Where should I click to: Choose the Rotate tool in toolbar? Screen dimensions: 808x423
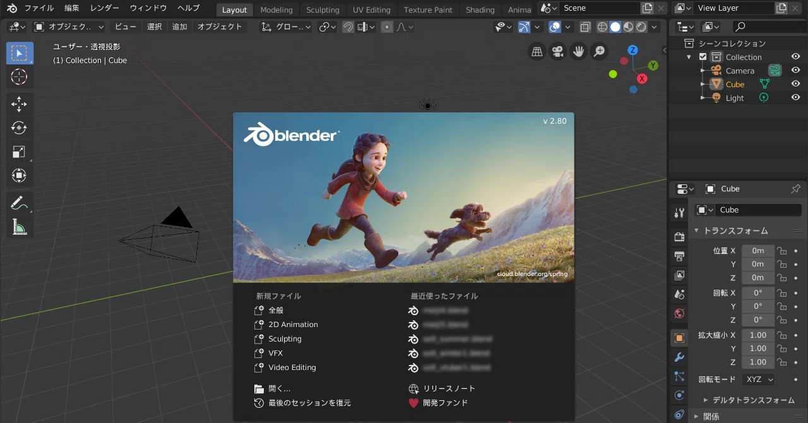pos(20,128)
